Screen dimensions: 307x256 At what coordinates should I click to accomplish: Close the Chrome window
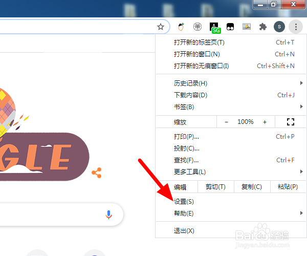coord(293,4)
